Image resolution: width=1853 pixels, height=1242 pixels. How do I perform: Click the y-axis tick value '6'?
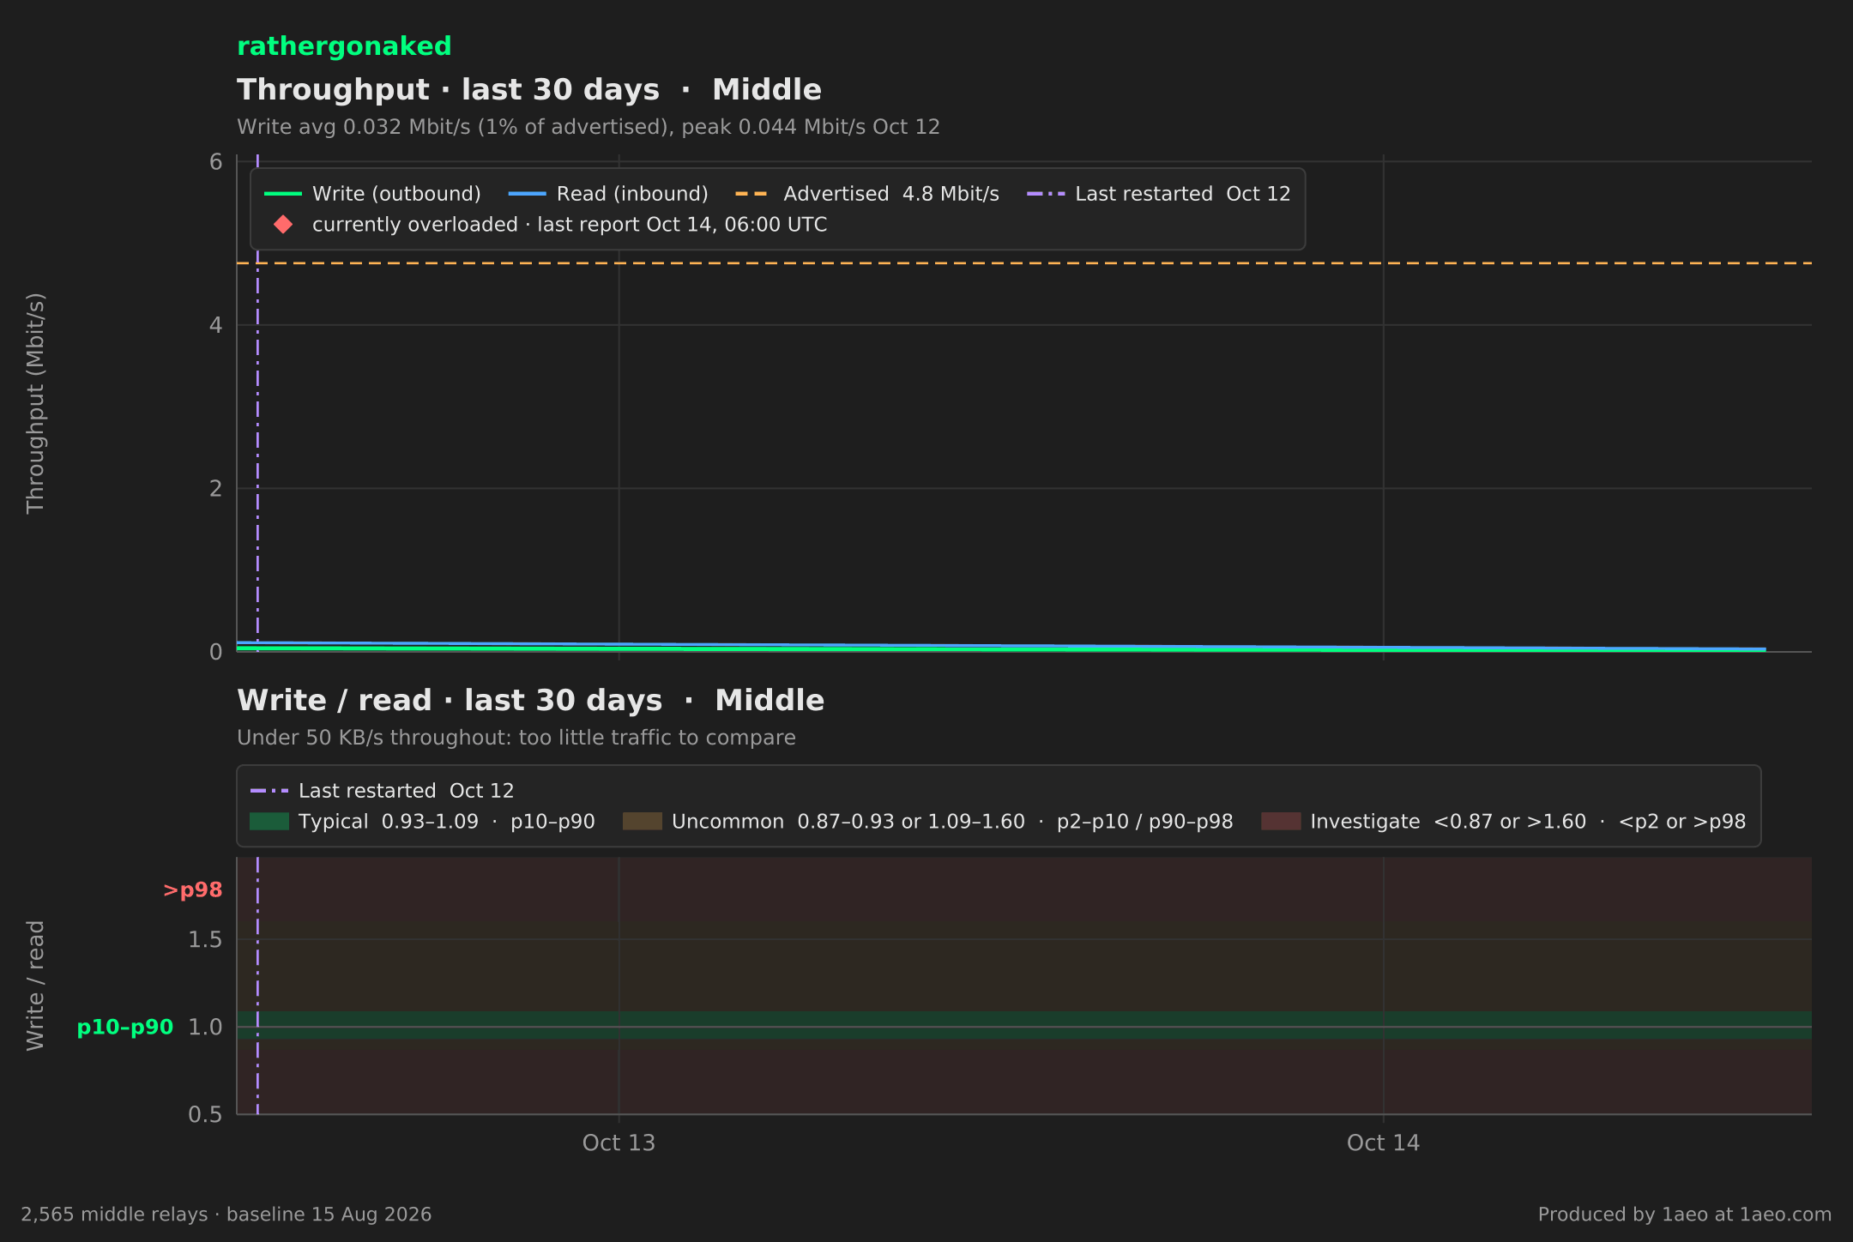tap(215, 162)
